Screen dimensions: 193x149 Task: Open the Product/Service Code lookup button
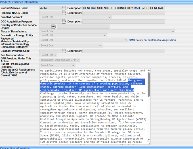click(x=64, y=8)
